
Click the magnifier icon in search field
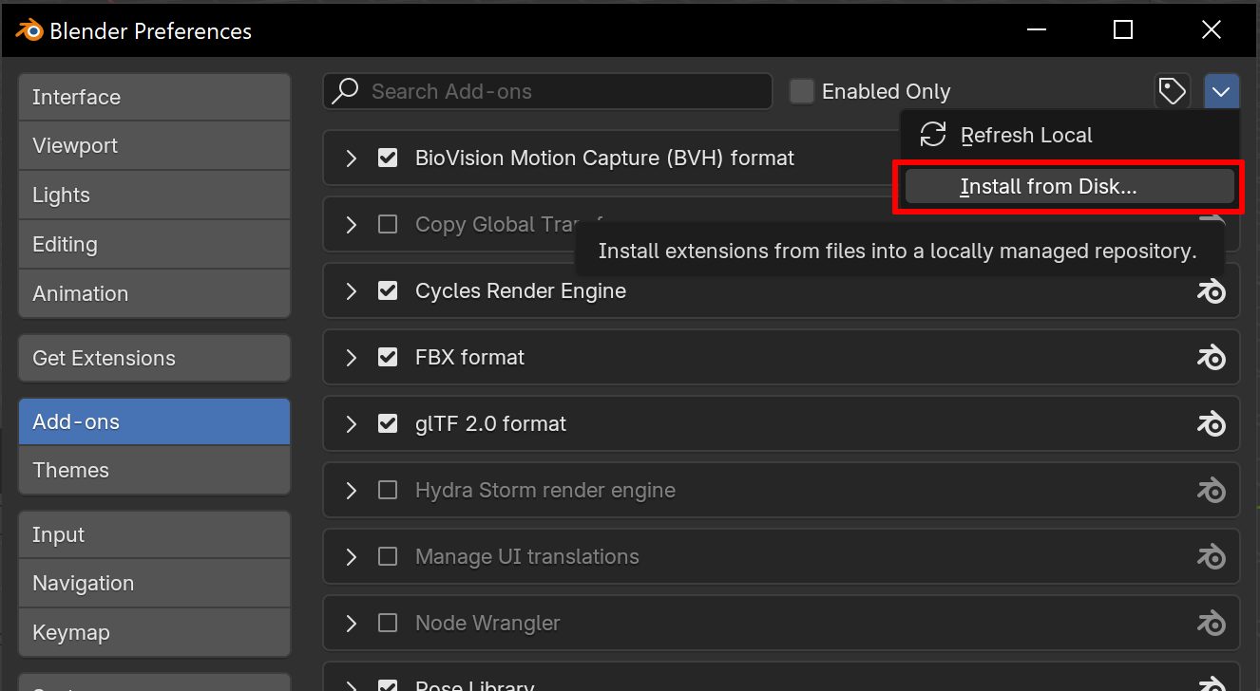(x=345, y=91)
